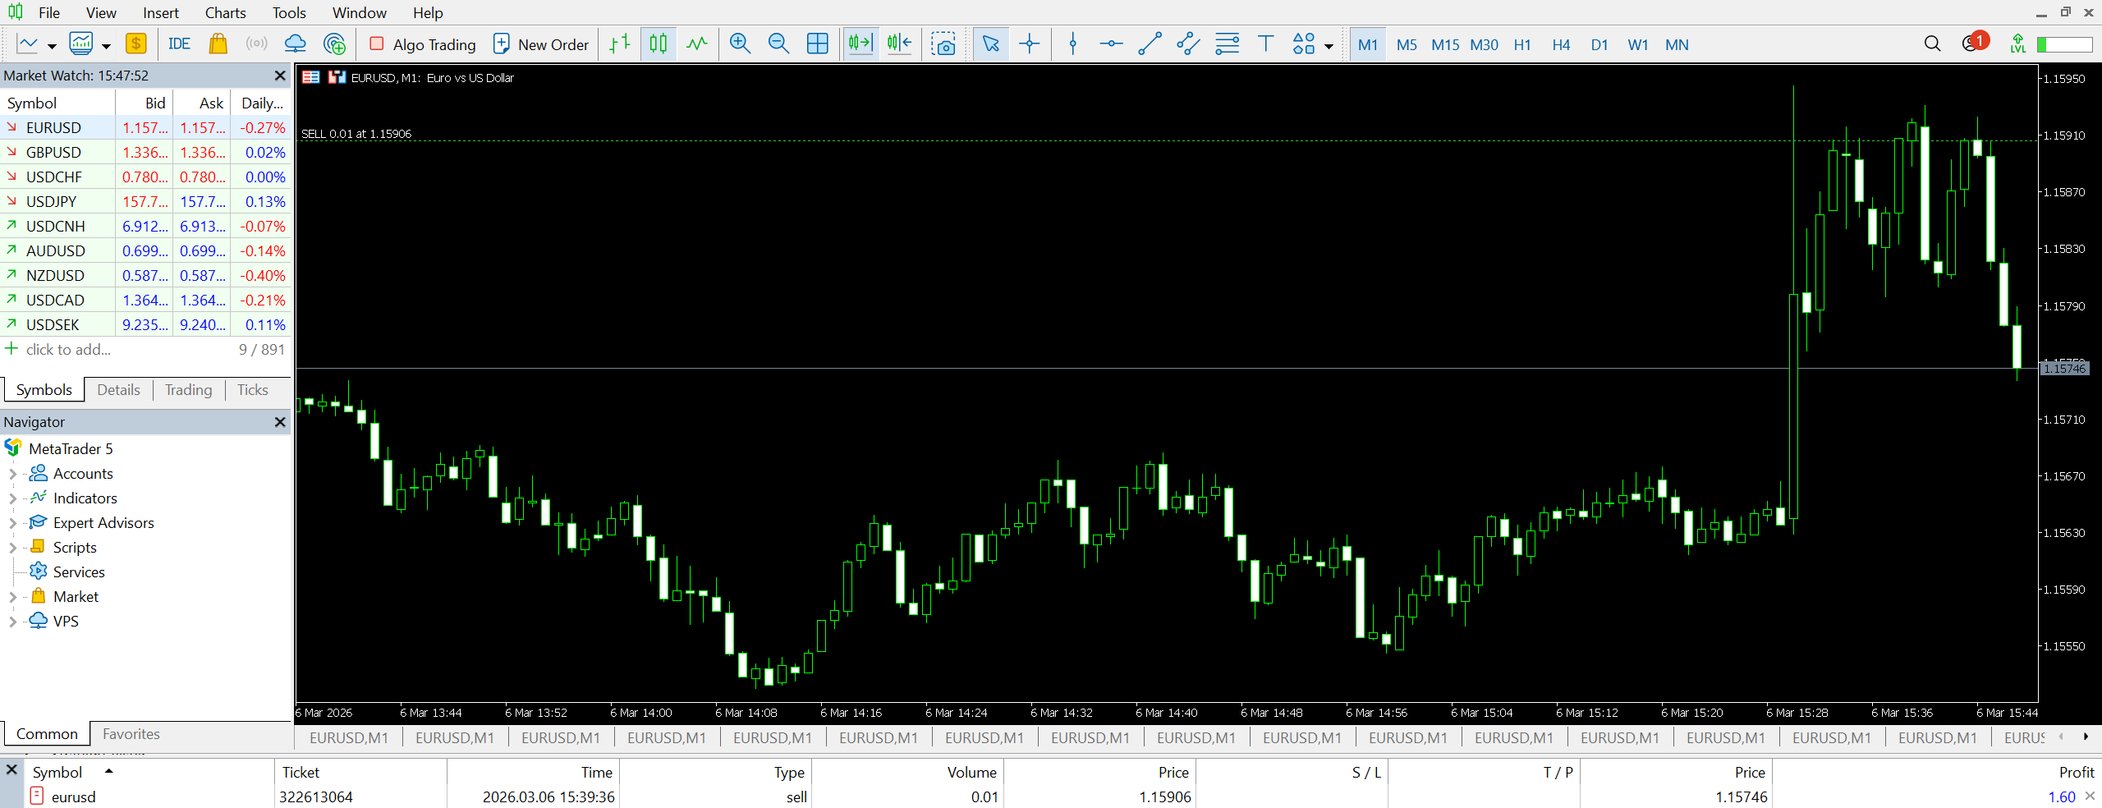2102x808 pixels.
Task: Expand the Market tree node
Action: (x=12, y=597)
